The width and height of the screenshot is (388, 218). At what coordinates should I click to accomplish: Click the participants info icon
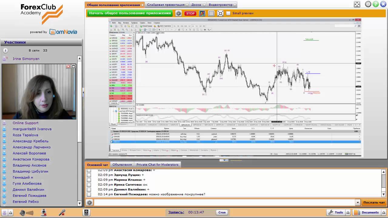click(x=5, y=51)
